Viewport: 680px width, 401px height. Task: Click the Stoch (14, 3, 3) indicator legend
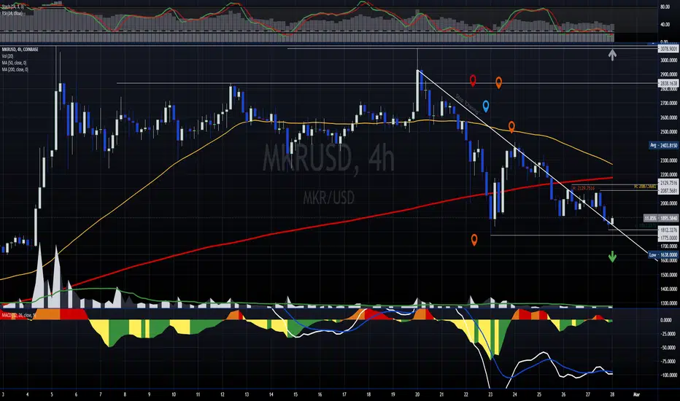tap(12, 7)
